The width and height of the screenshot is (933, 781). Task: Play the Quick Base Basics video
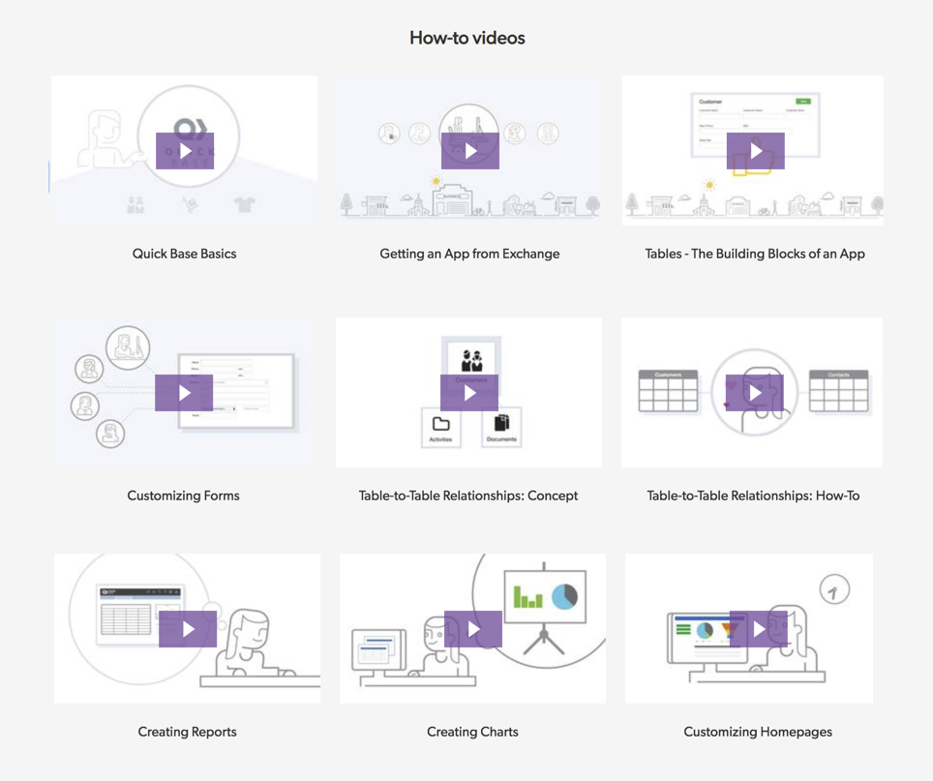point(185,150)
